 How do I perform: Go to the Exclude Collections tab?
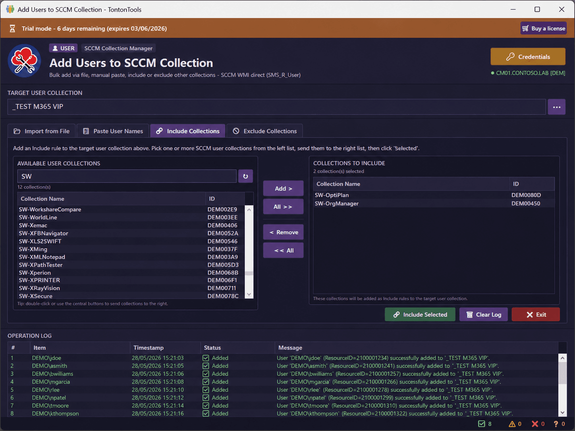tap(265, 131)
